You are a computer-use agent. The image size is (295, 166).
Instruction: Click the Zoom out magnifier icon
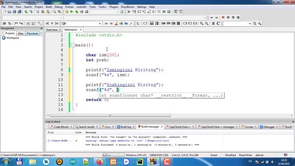point(207,24)
